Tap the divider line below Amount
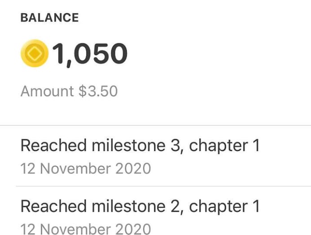The height and width of the screenshot is (235, 311). pos(155,125)
